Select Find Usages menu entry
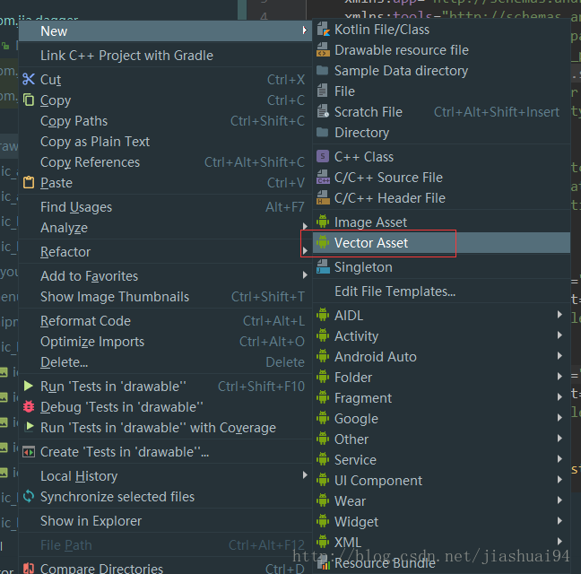This screenshot has width=581, height=574. (x=165, y=207)
